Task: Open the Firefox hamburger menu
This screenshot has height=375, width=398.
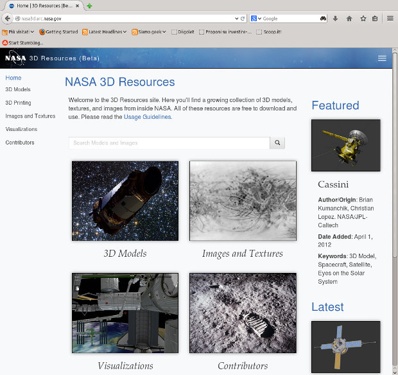Action: click(390, 19)
